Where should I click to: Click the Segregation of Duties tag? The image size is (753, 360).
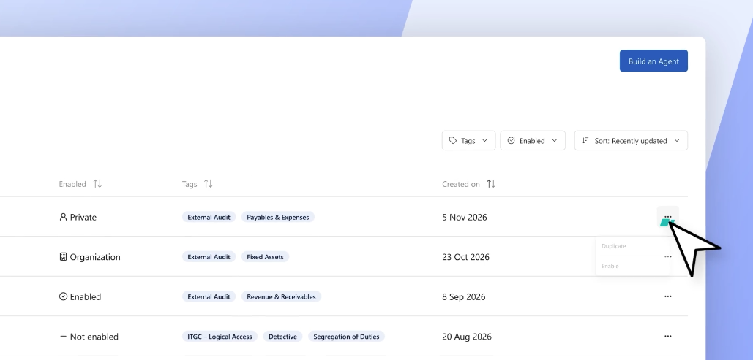coord(346,337)
